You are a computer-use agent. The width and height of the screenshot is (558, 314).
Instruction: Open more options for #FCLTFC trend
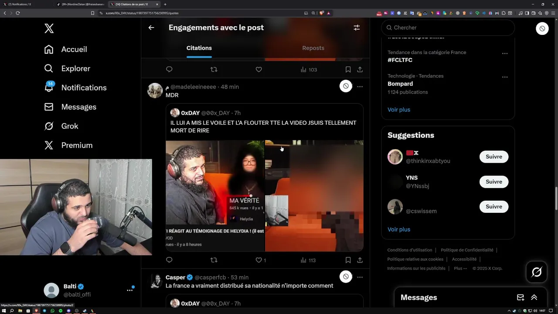pos(504,53)
